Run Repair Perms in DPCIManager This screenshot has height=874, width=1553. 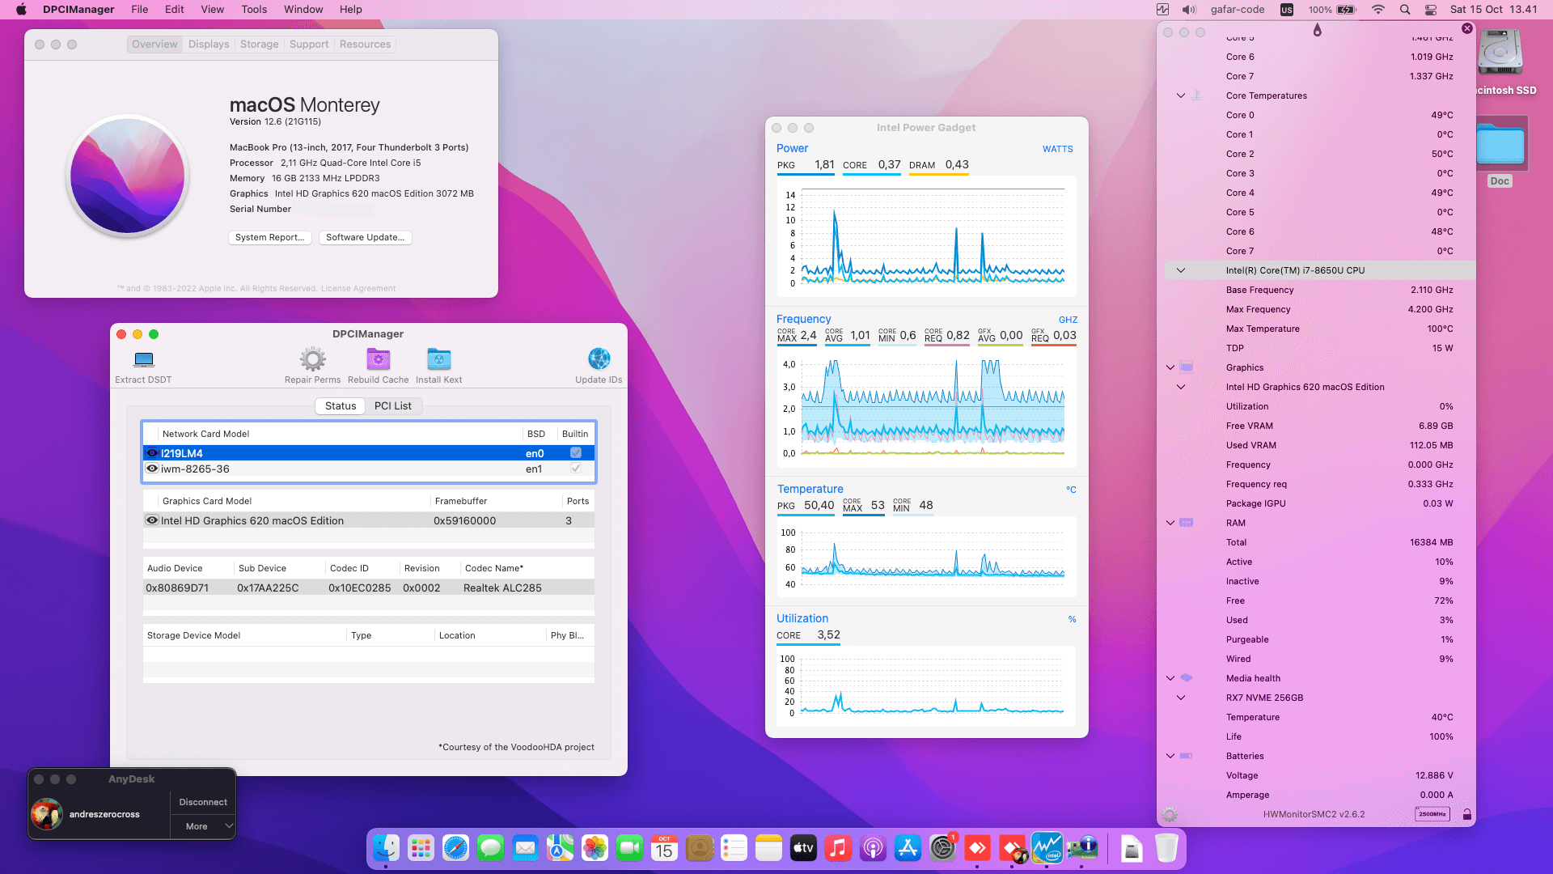(312, 359)
